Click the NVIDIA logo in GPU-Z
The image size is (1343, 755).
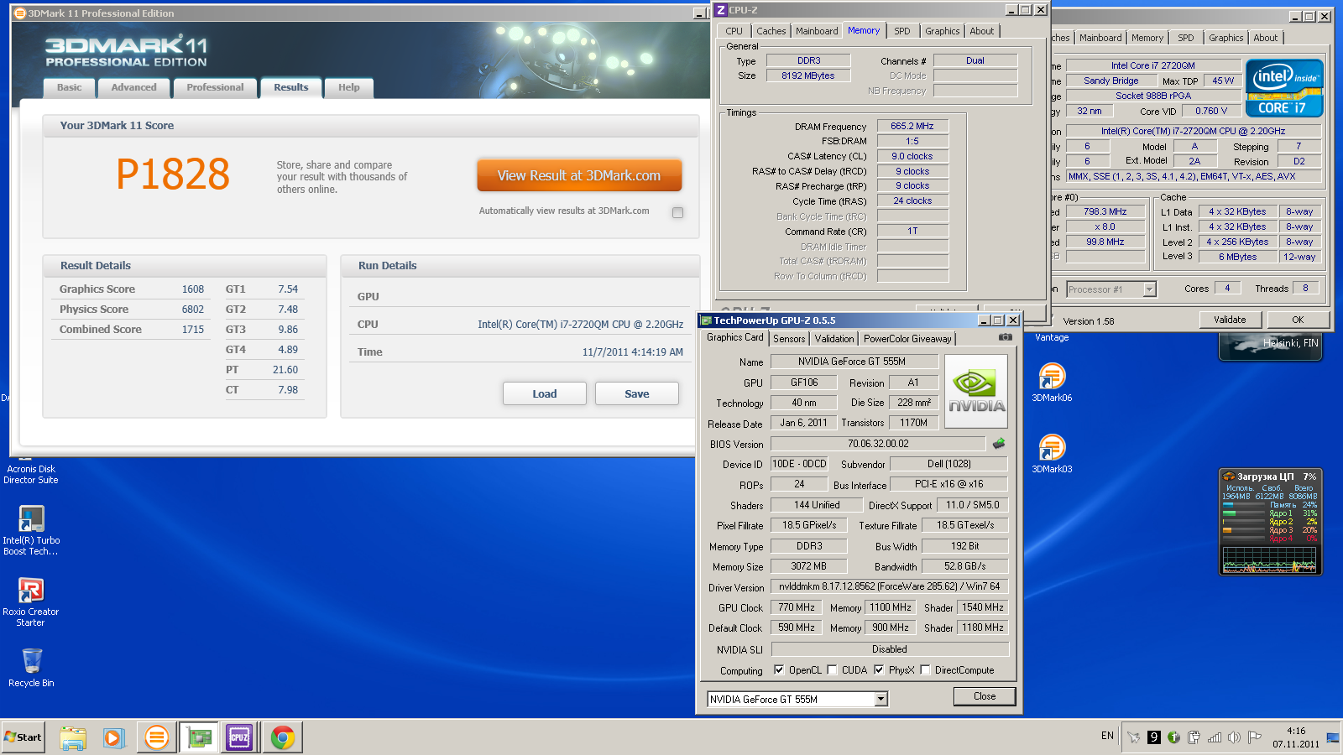976,392
